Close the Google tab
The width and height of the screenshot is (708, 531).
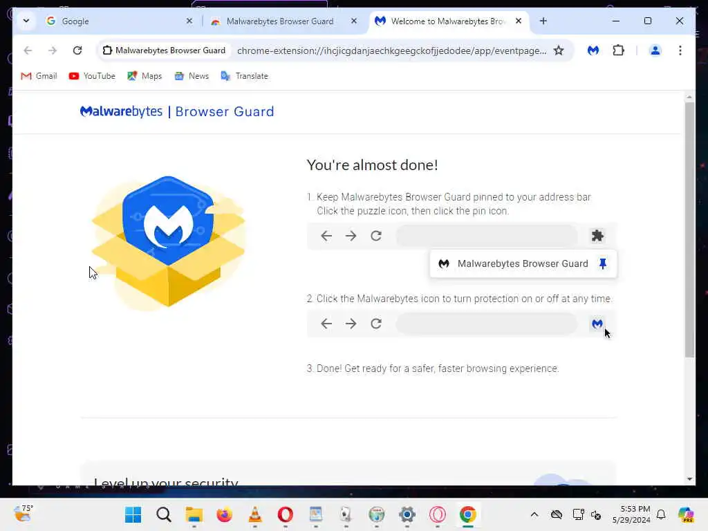click(x=189, y=21)
